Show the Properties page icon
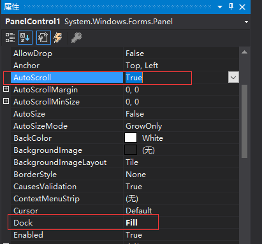Image resolution: width=262 pixels, height=244 pixels. [43, 38]
